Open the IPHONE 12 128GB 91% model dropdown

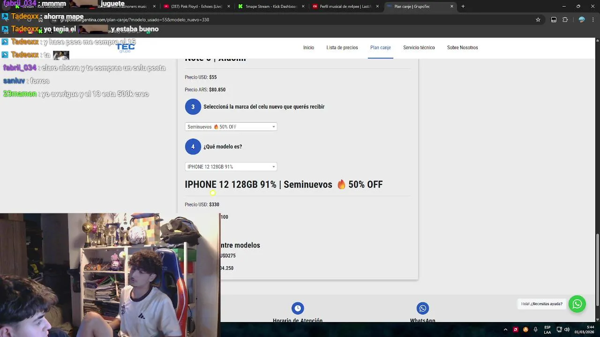[x=231, y=167]
